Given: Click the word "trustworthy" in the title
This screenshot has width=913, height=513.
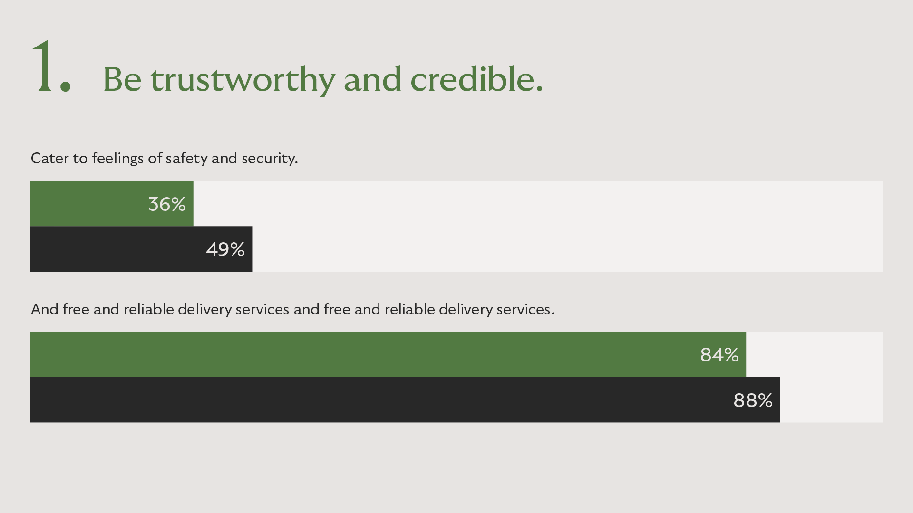Looking at the screenshot, I should (x=243, y=79).
